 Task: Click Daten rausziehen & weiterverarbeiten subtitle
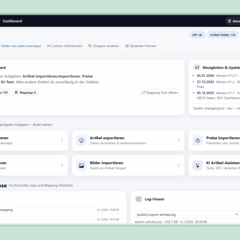(118, 143)
